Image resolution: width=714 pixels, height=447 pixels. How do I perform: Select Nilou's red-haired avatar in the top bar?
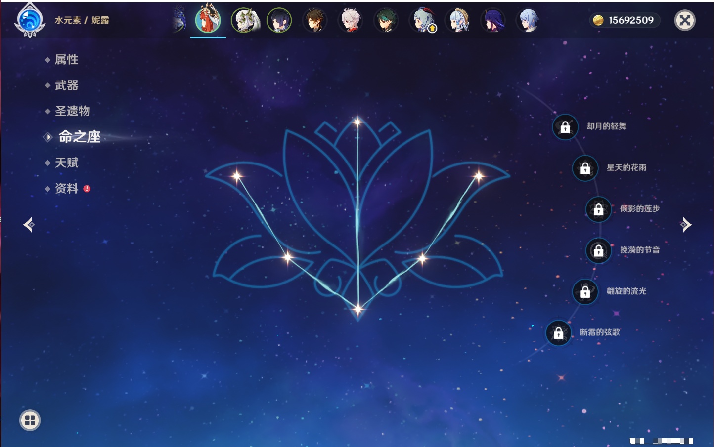point(208,19)
